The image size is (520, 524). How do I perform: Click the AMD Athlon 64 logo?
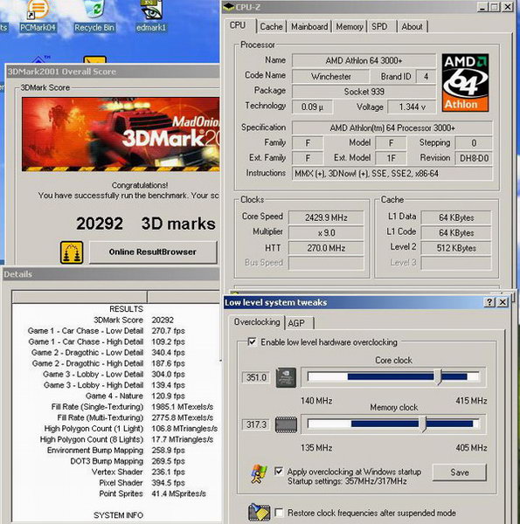(x=465, y=83)
